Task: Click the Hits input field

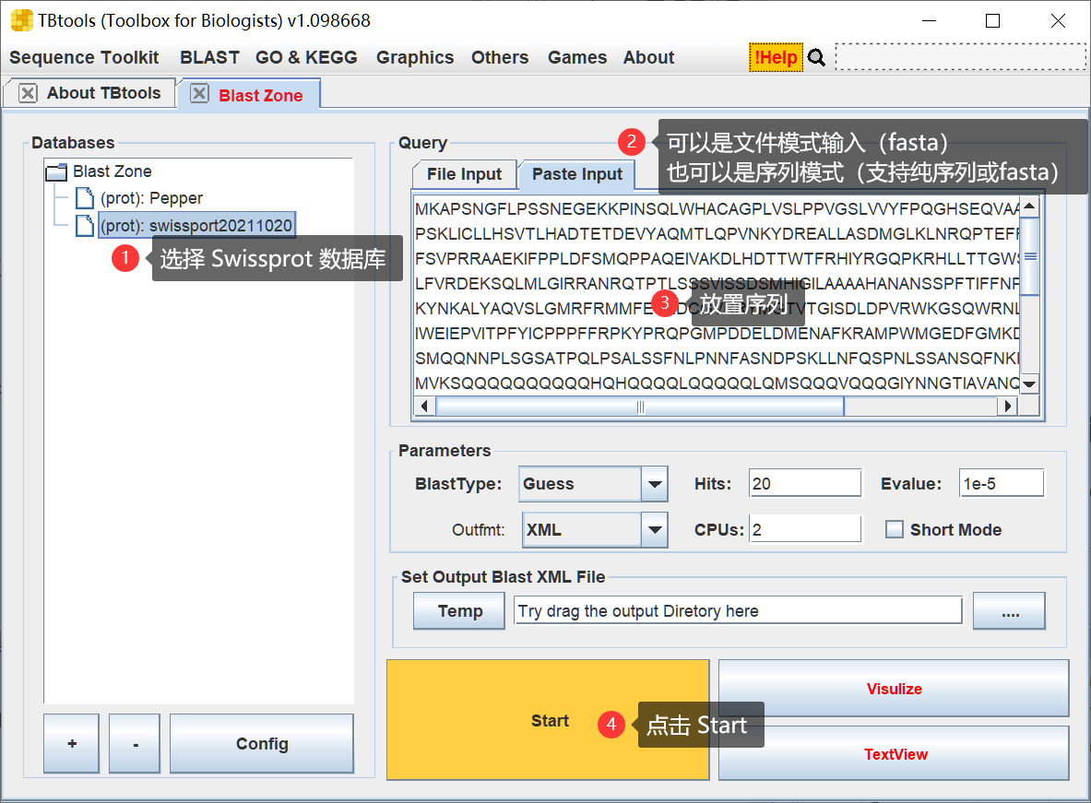Action: pos(805,484)
